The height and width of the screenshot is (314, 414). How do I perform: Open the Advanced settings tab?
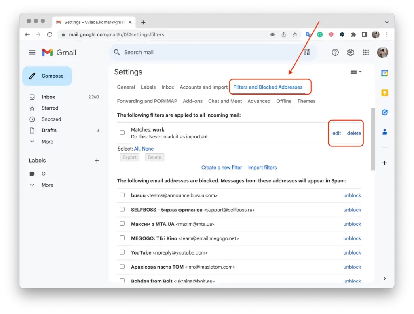(259, 101)
